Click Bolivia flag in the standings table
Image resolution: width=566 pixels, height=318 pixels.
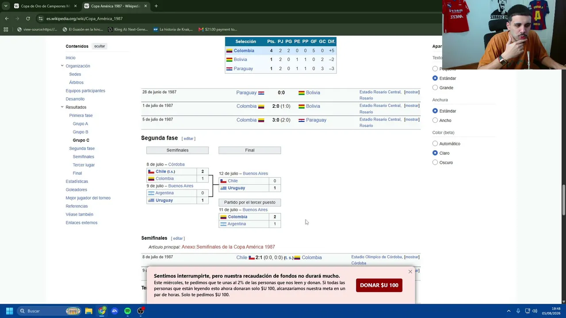pyautogui.click(x=229, y=60)
